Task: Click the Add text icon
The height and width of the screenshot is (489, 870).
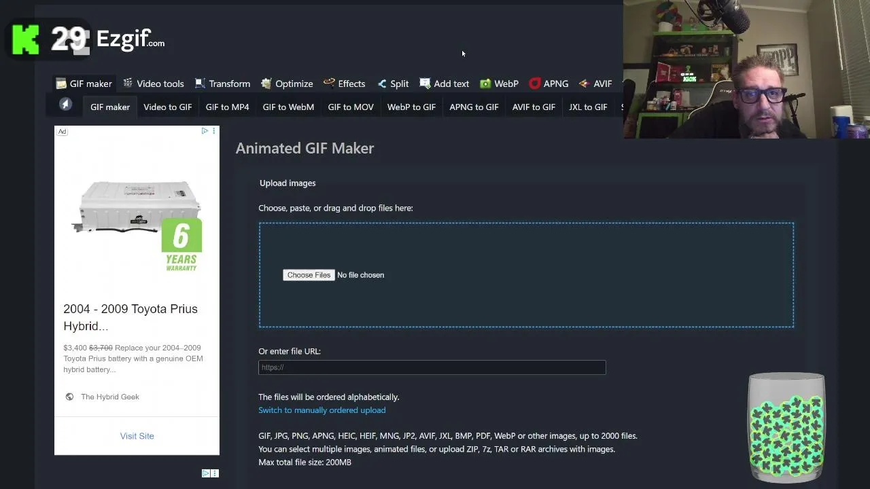Action: click(x=425, y=84)
